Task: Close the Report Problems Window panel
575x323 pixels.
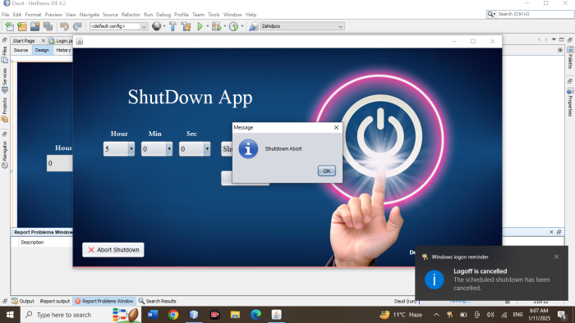Action: [x=551, y=232]
